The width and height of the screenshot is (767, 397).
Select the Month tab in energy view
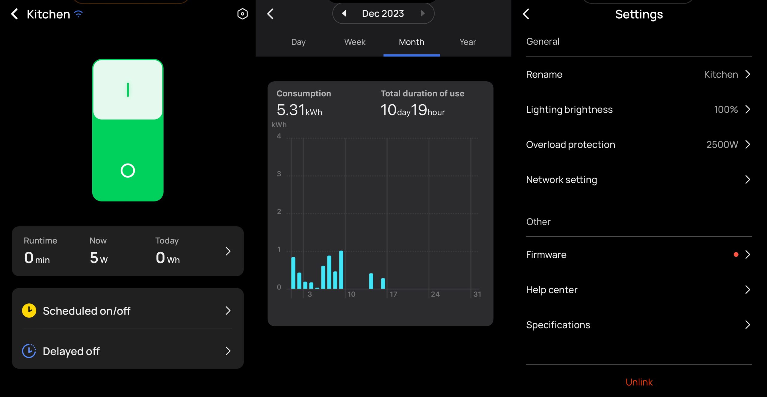[411, 42]
